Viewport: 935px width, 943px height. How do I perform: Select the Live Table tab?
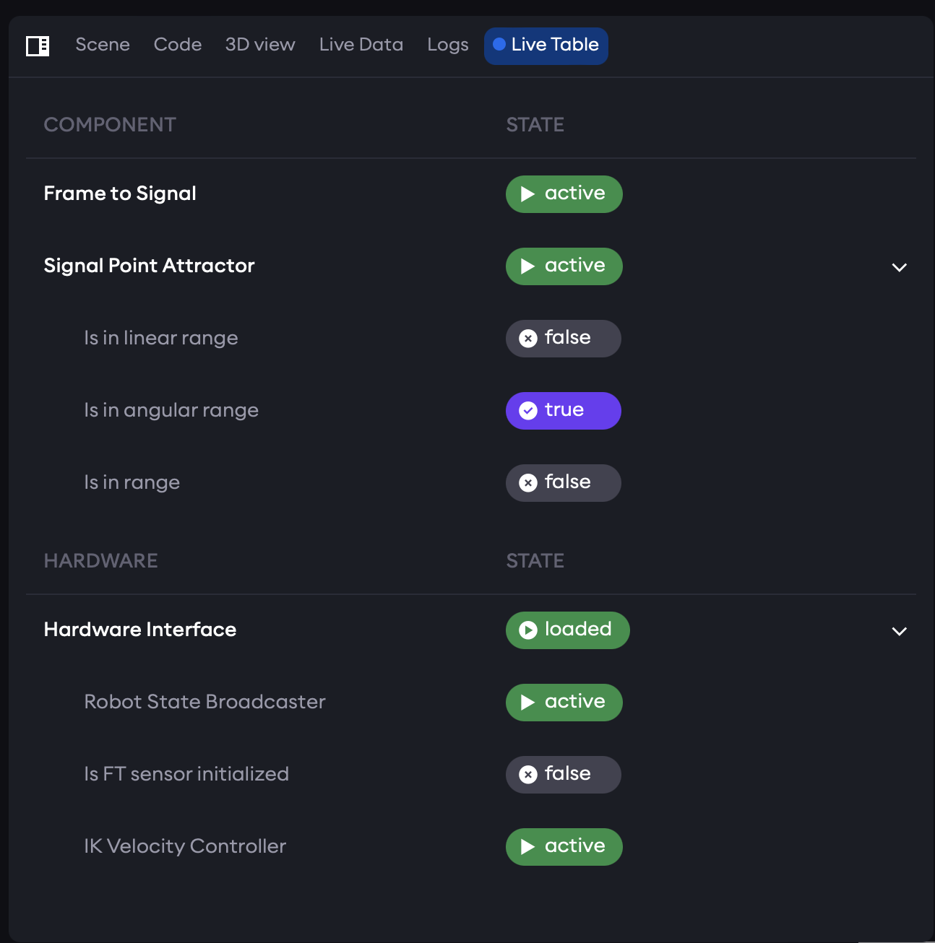point(546,45)
